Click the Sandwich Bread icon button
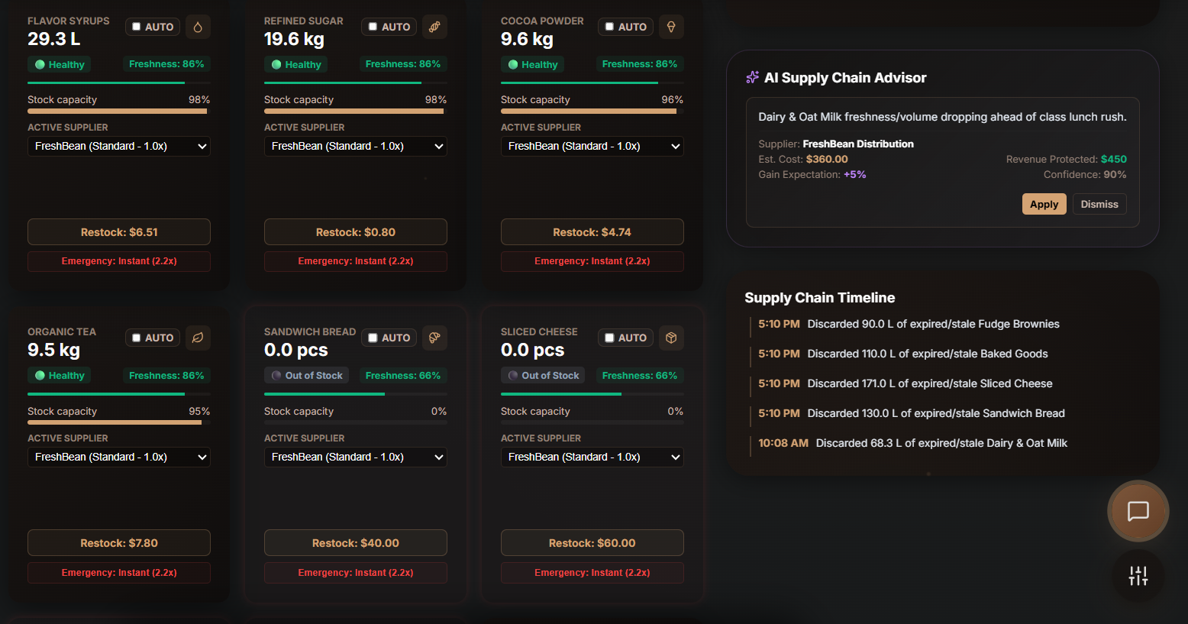This screenshot has height=624, width=1188. coord(434,338)
